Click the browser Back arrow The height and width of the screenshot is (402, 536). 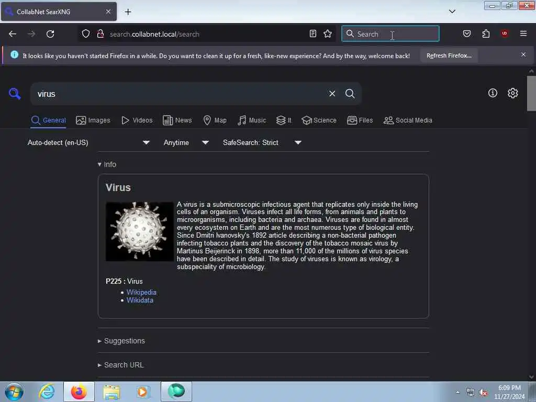13,34
